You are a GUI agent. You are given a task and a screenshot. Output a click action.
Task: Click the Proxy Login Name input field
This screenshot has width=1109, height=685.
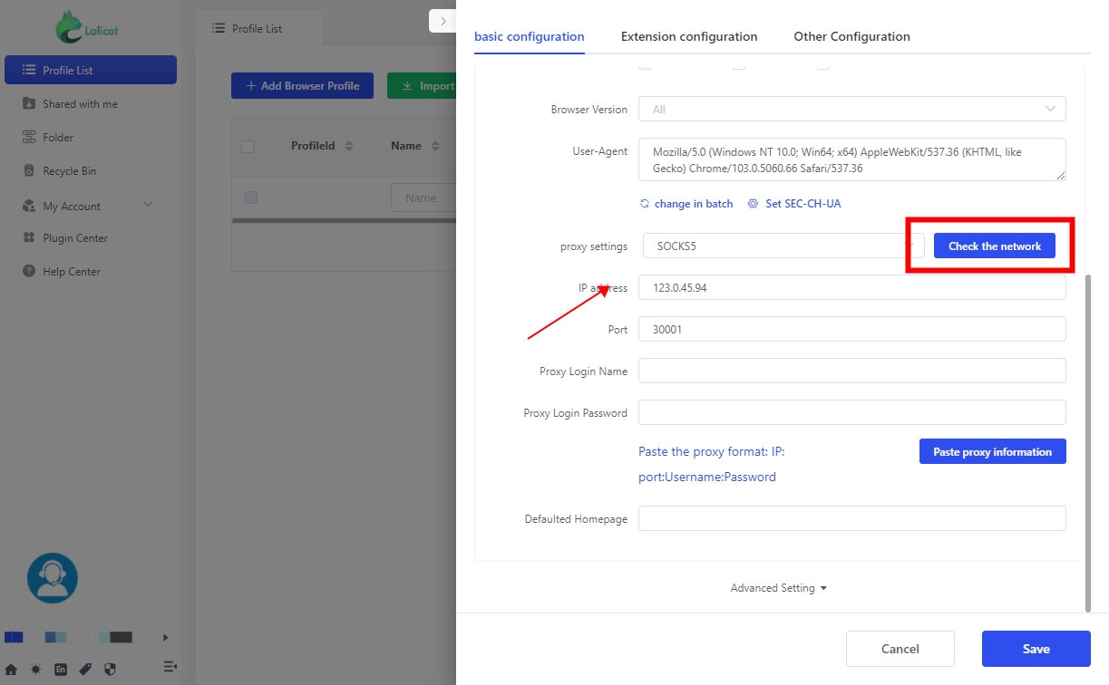click(851, 371)
